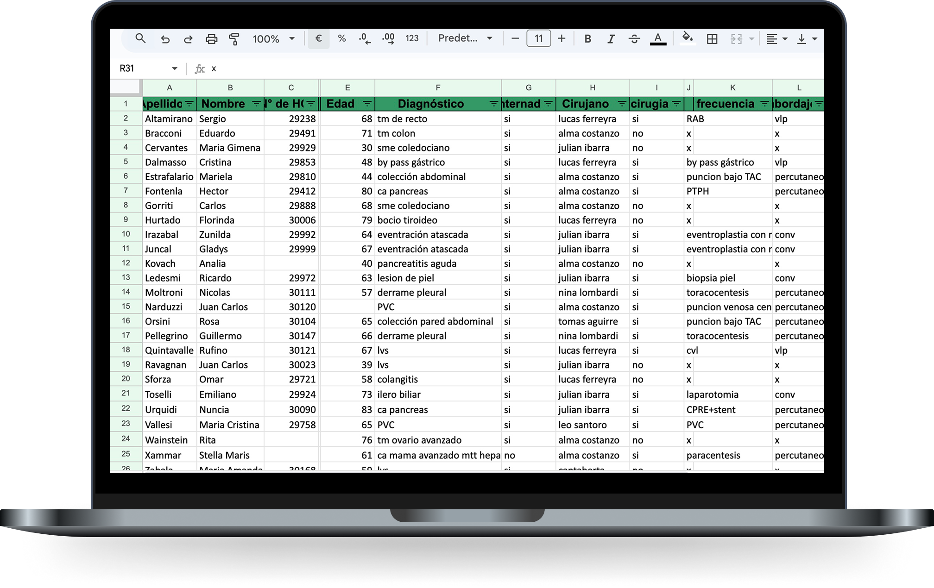The width and height of the screenshot is (934, 588).
Task: Click the font size 11 input field
Action: coord(538,38)
